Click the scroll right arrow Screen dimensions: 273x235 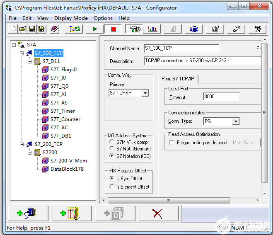point(258,200)
